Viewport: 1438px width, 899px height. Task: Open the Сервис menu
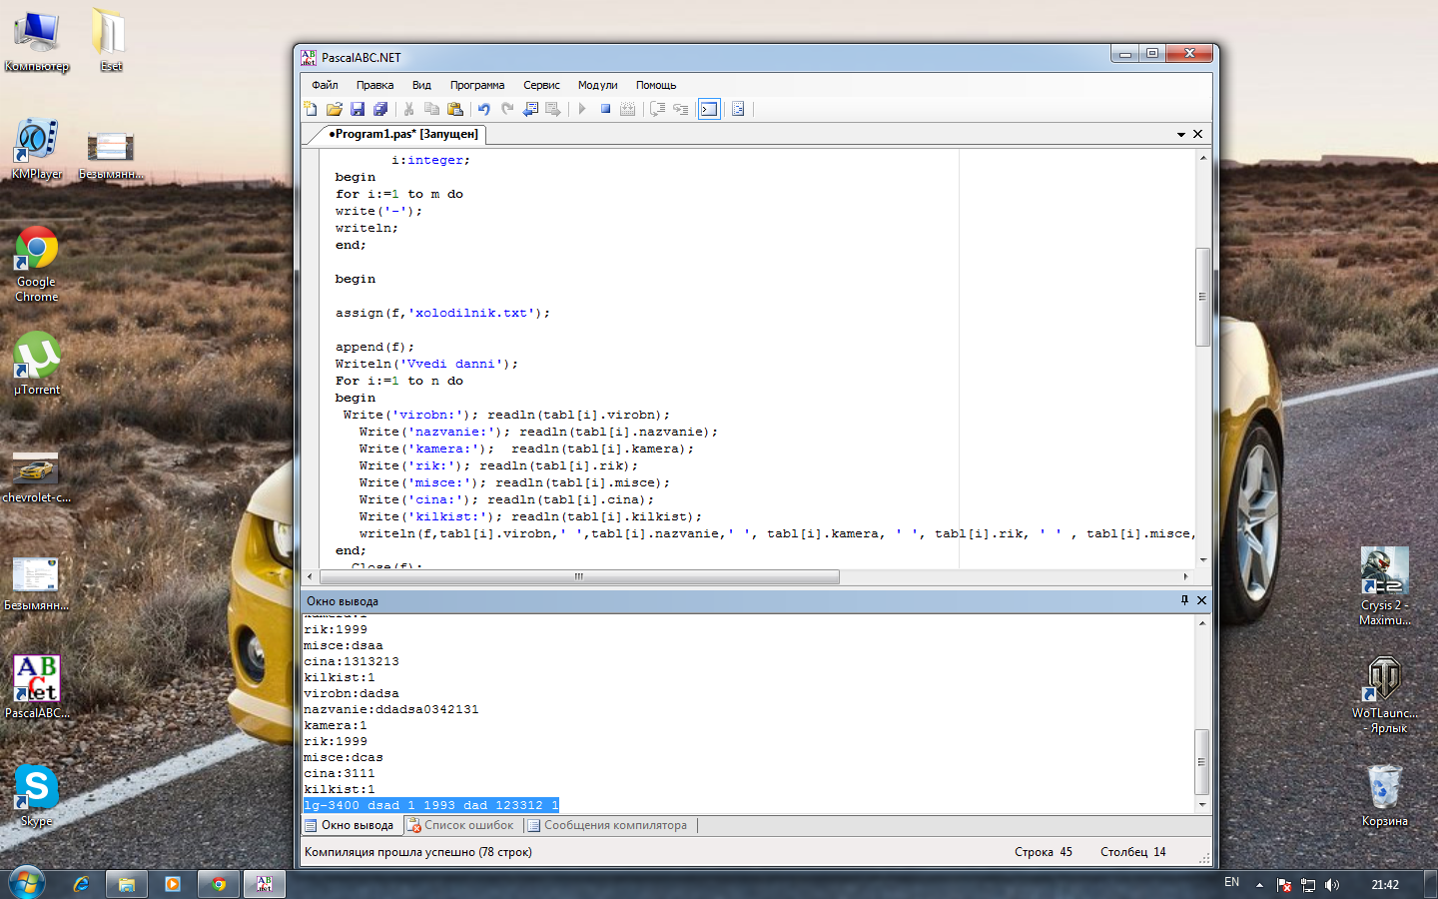[x=541, y=85]
